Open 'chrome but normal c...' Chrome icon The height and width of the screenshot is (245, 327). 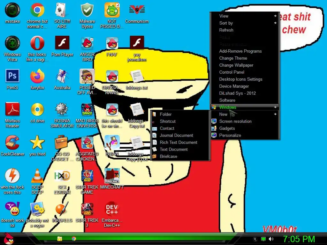[x=37, y=10]
